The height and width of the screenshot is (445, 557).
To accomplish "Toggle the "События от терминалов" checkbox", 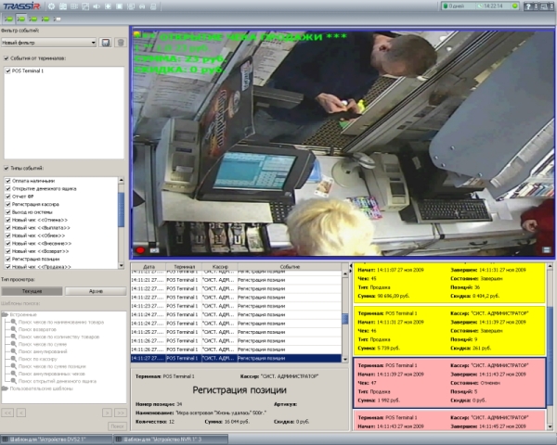I will (6, 58).
